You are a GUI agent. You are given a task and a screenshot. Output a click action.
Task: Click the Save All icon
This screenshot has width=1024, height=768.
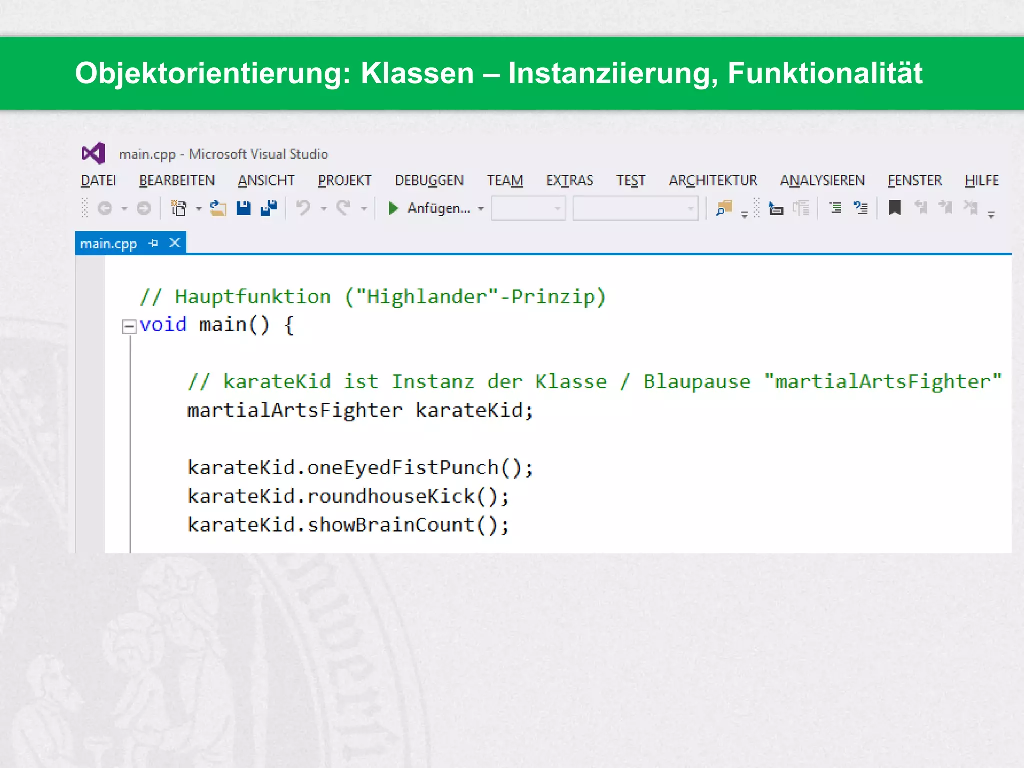[269, 208]
